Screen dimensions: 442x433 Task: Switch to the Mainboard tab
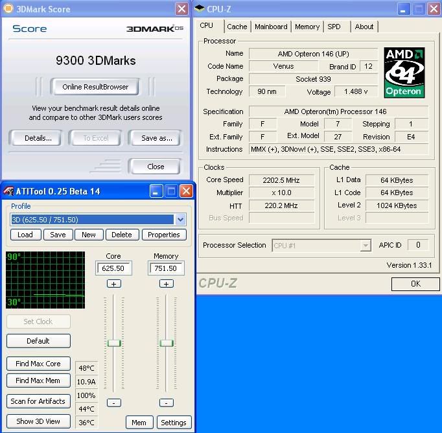pos(271,27)
